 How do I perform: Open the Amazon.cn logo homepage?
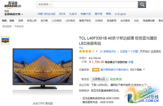(12, 5)
